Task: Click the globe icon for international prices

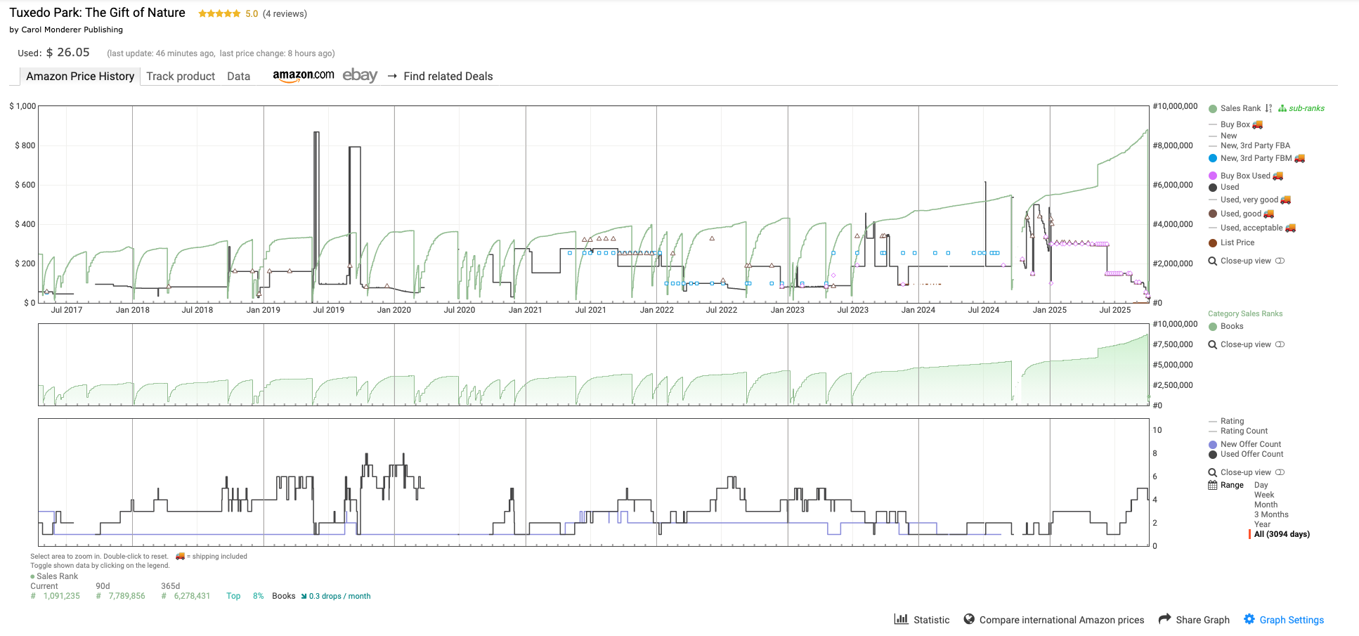Action: click(969, 619)
